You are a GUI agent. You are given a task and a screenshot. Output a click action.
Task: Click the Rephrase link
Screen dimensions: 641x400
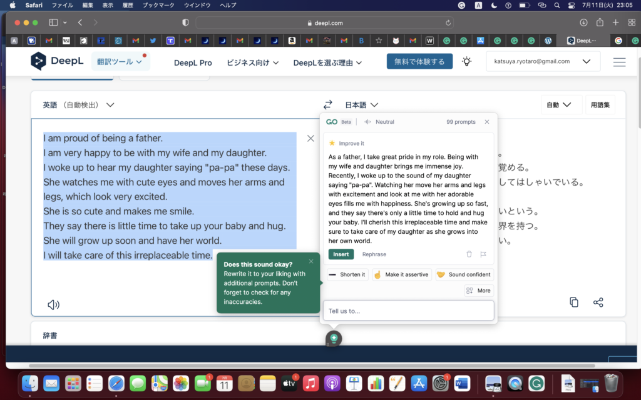374,254
